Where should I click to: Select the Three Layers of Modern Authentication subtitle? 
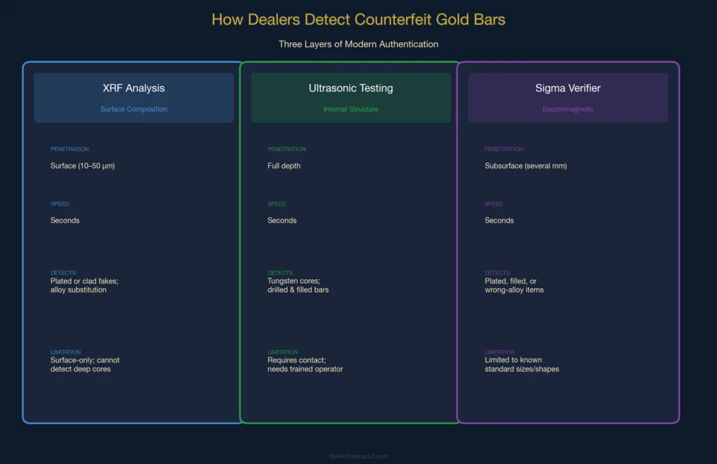tap(358, 44)
